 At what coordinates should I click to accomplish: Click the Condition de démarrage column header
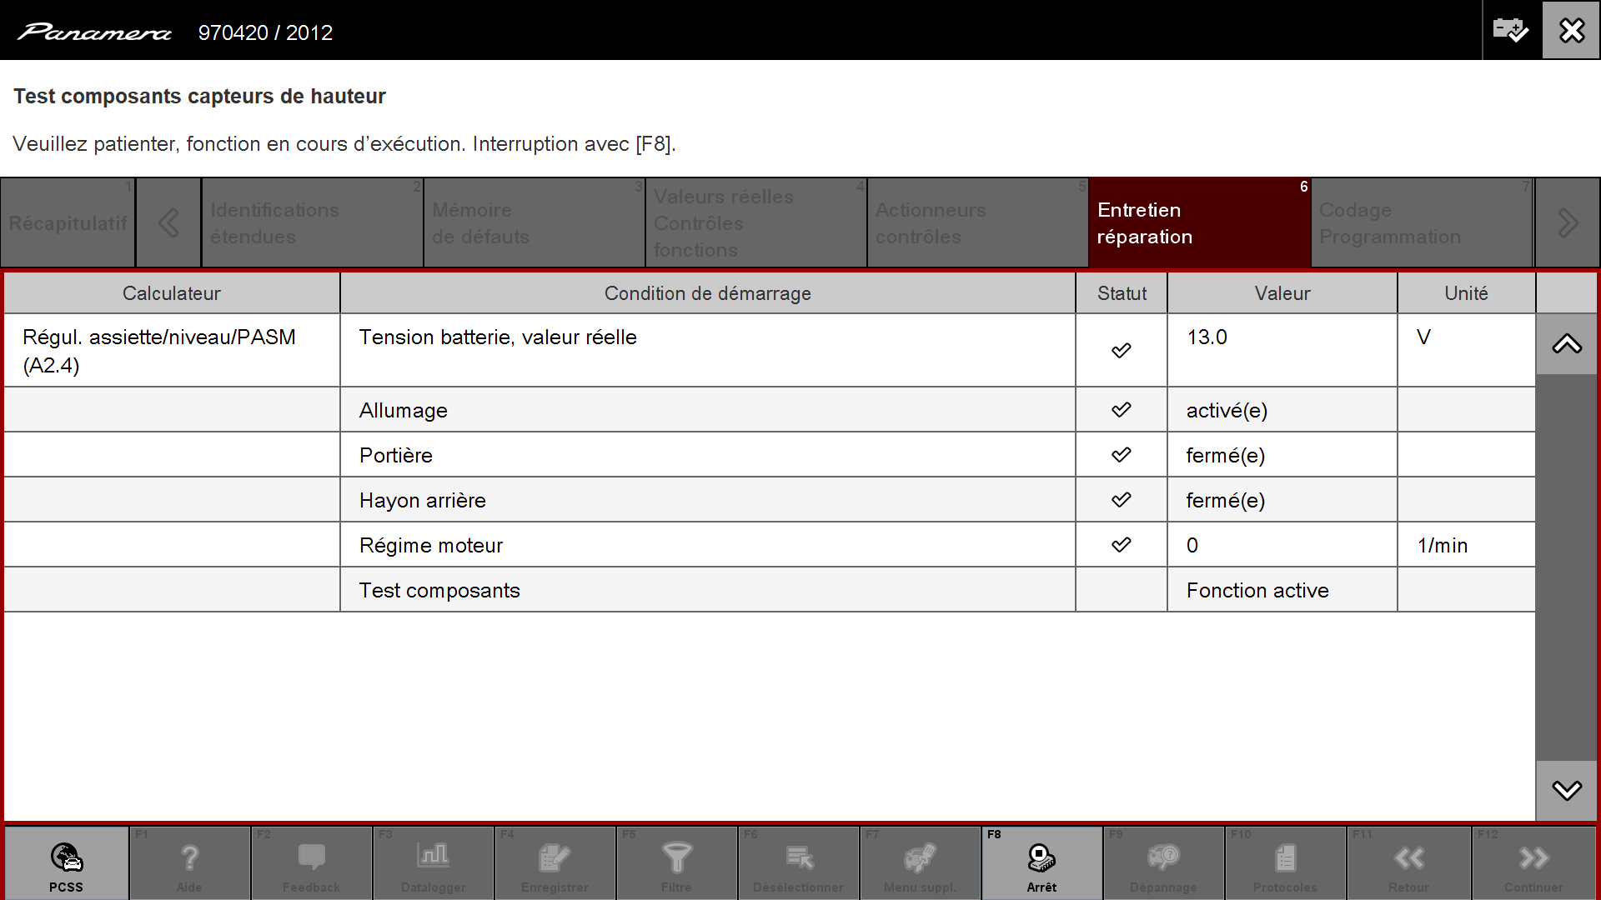tap(707, 293)
